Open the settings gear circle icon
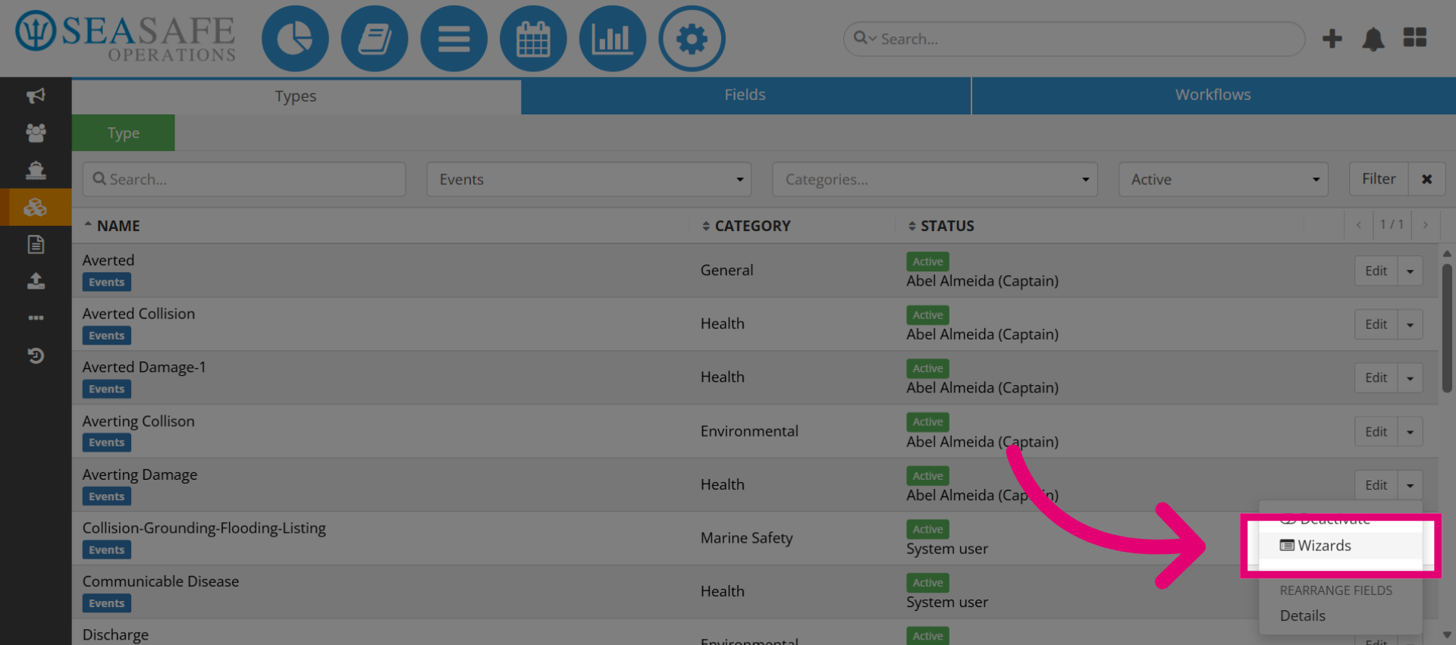The width and height of the screenshot is (1456, 645). [692, 39]
